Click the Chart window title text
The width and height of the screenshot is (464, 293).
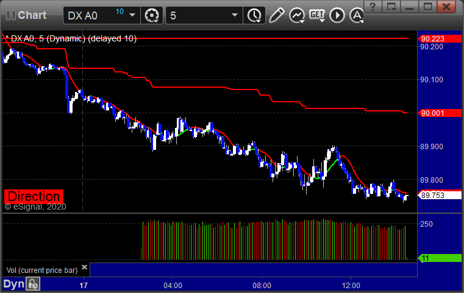[x=32, y=15]
